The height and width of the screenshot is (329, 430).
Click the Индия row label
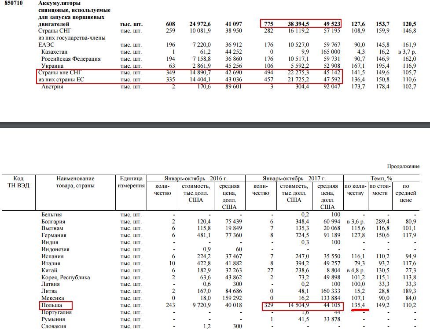(x=50, y=242)
